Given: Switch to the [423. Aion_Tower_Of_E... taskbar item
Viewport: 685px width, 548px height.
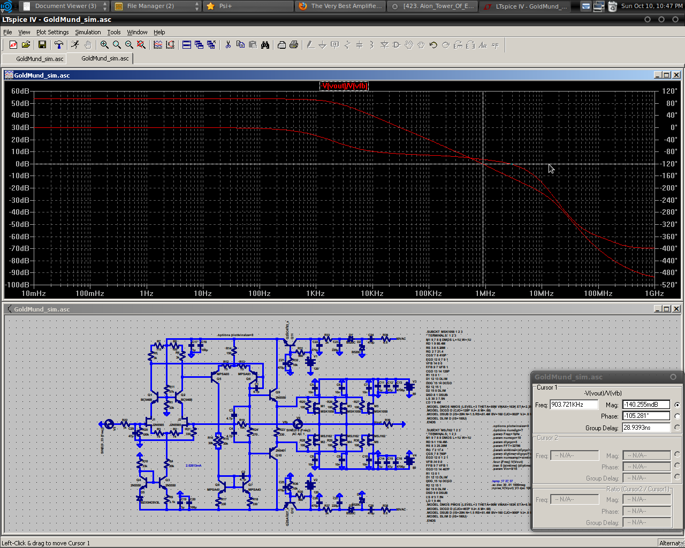Looking at the screenshot, I should tap(432, 6).
